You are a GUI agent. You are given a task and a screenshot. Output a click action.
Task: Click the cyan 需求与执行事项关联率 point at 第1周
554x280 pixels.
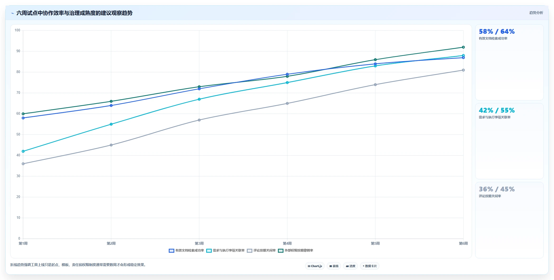click(x=23, y=151)
